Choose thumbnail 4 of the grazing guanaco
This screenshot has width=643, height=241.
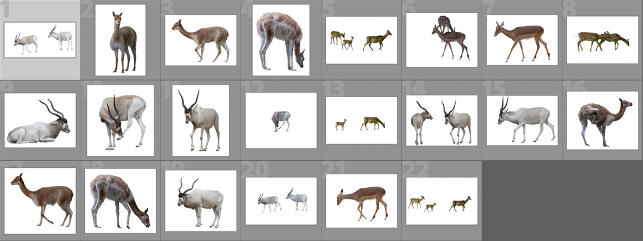[281, 40]
